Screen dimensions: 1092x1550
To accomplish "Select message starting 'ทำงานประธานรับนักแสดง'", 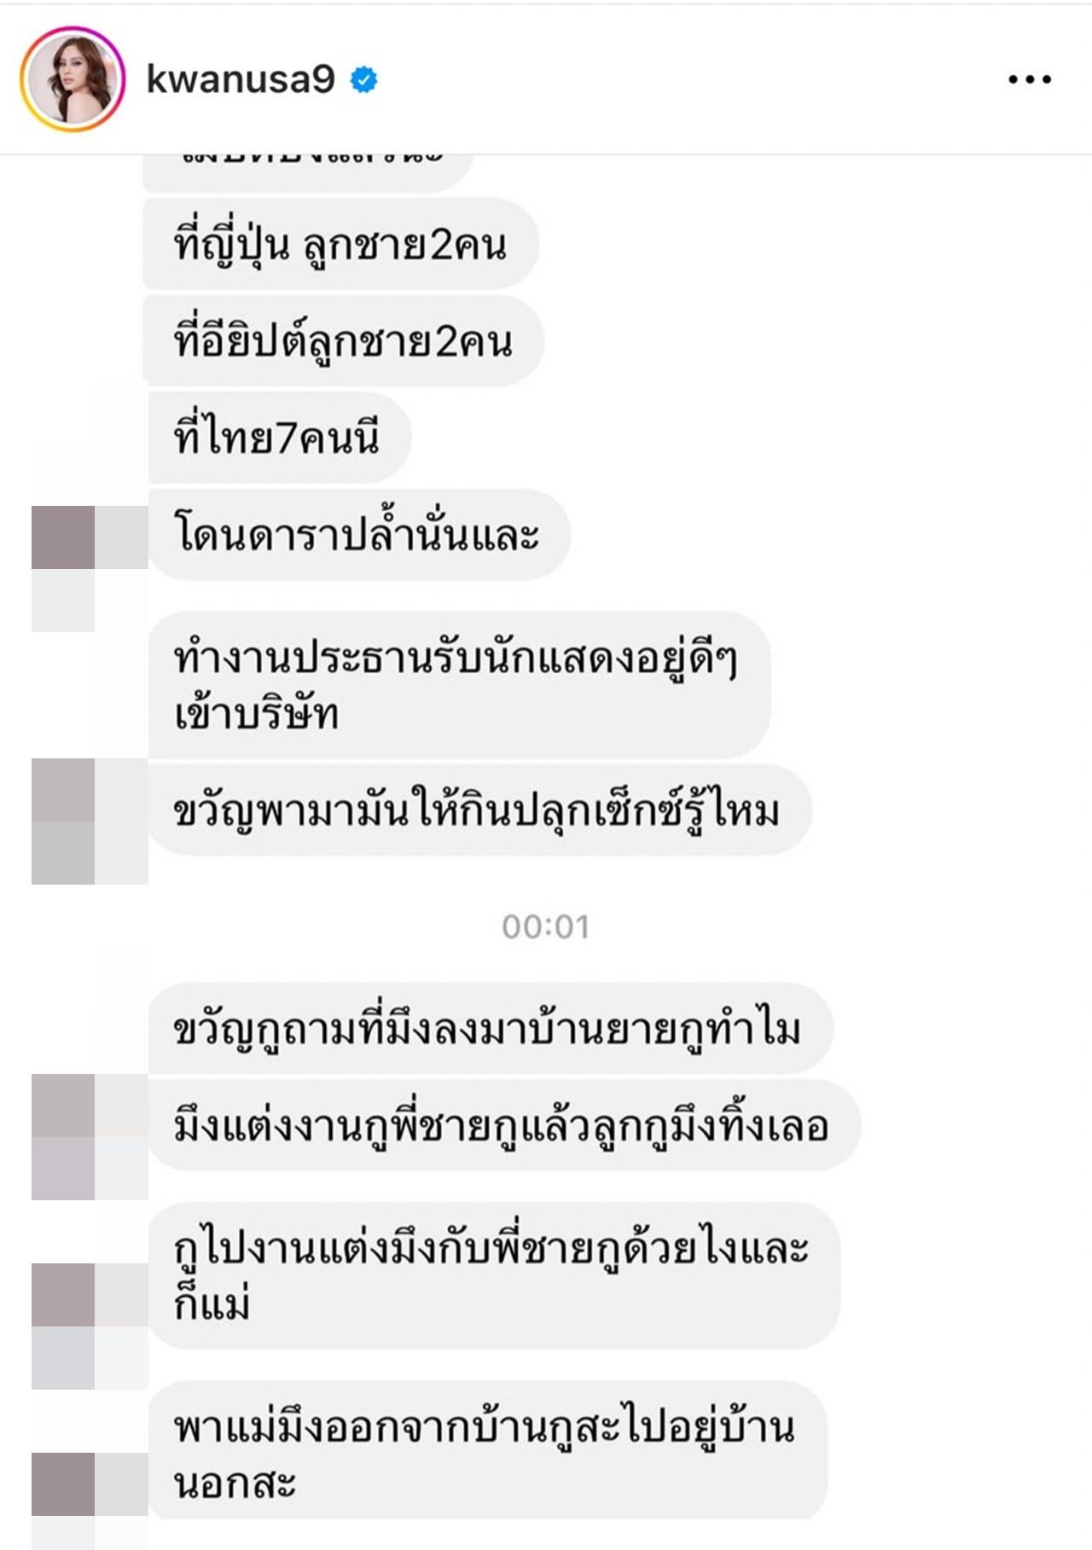I will coord(457,684).
